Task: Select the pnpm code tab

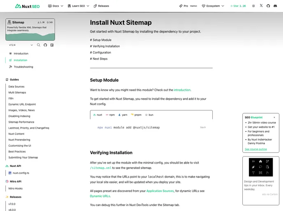Action: tap(136, 115)
